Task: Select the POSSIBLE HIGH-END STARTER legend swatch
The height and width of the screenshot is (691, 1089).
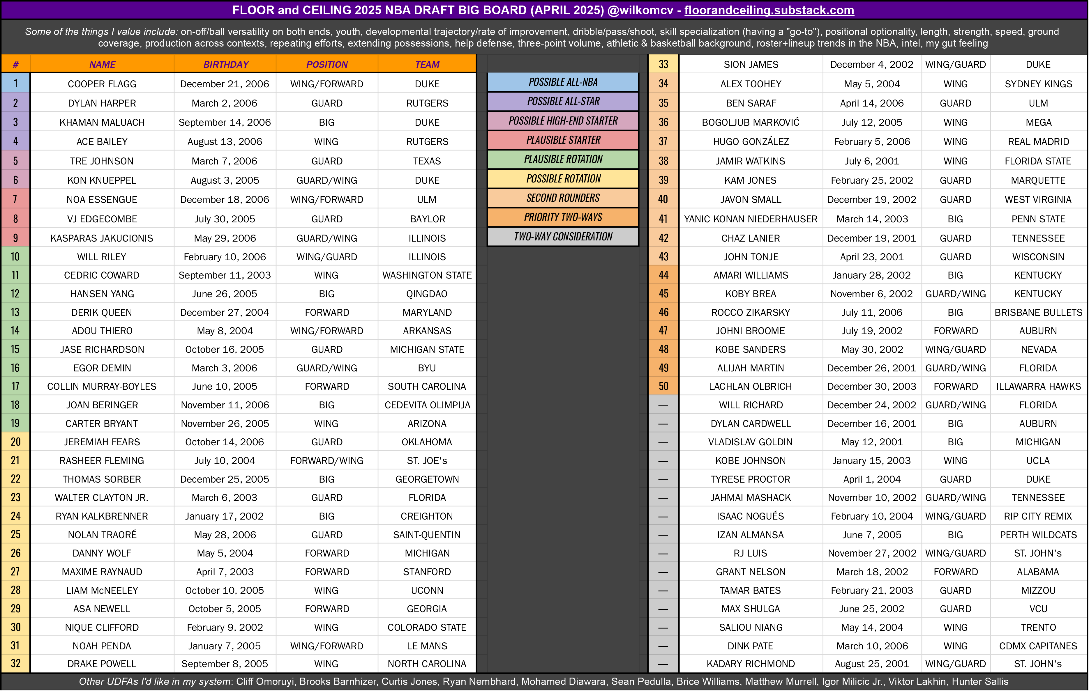Action: (563, 121)
